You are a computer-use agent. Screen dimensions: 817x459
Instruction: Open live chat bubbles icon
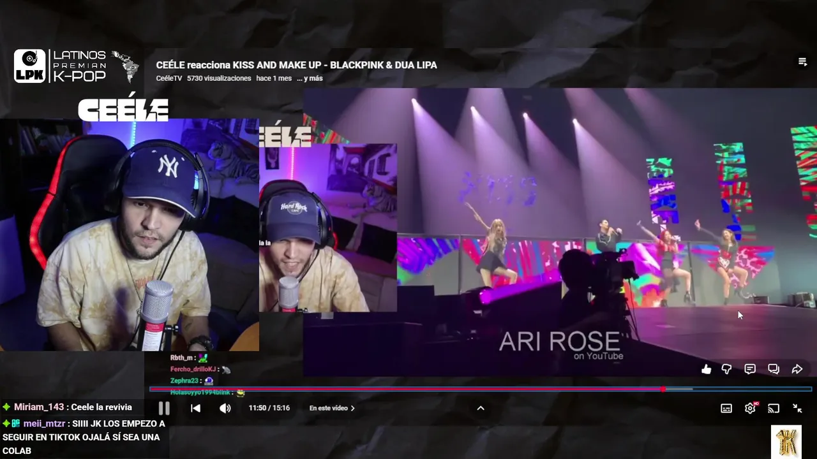(x=774, y=369)
